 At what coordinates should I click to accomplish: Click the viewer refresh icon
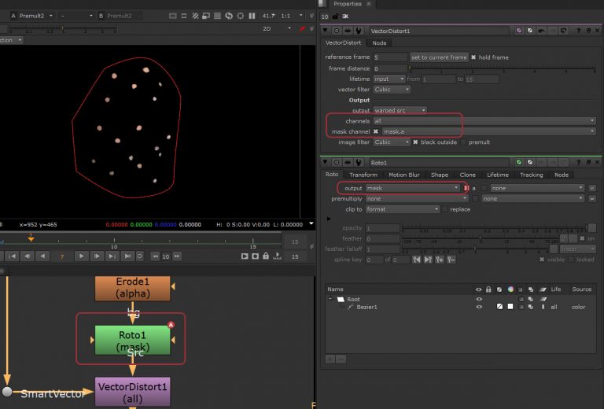229,16
